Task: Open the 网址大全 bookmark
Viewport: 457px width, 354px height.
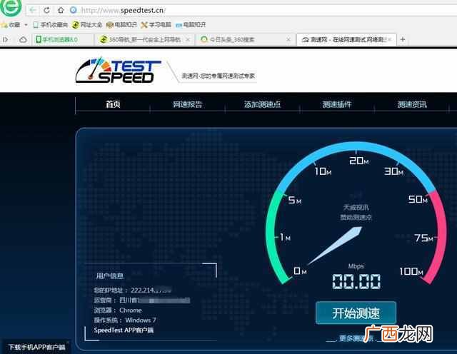Action: pos(87,25)
